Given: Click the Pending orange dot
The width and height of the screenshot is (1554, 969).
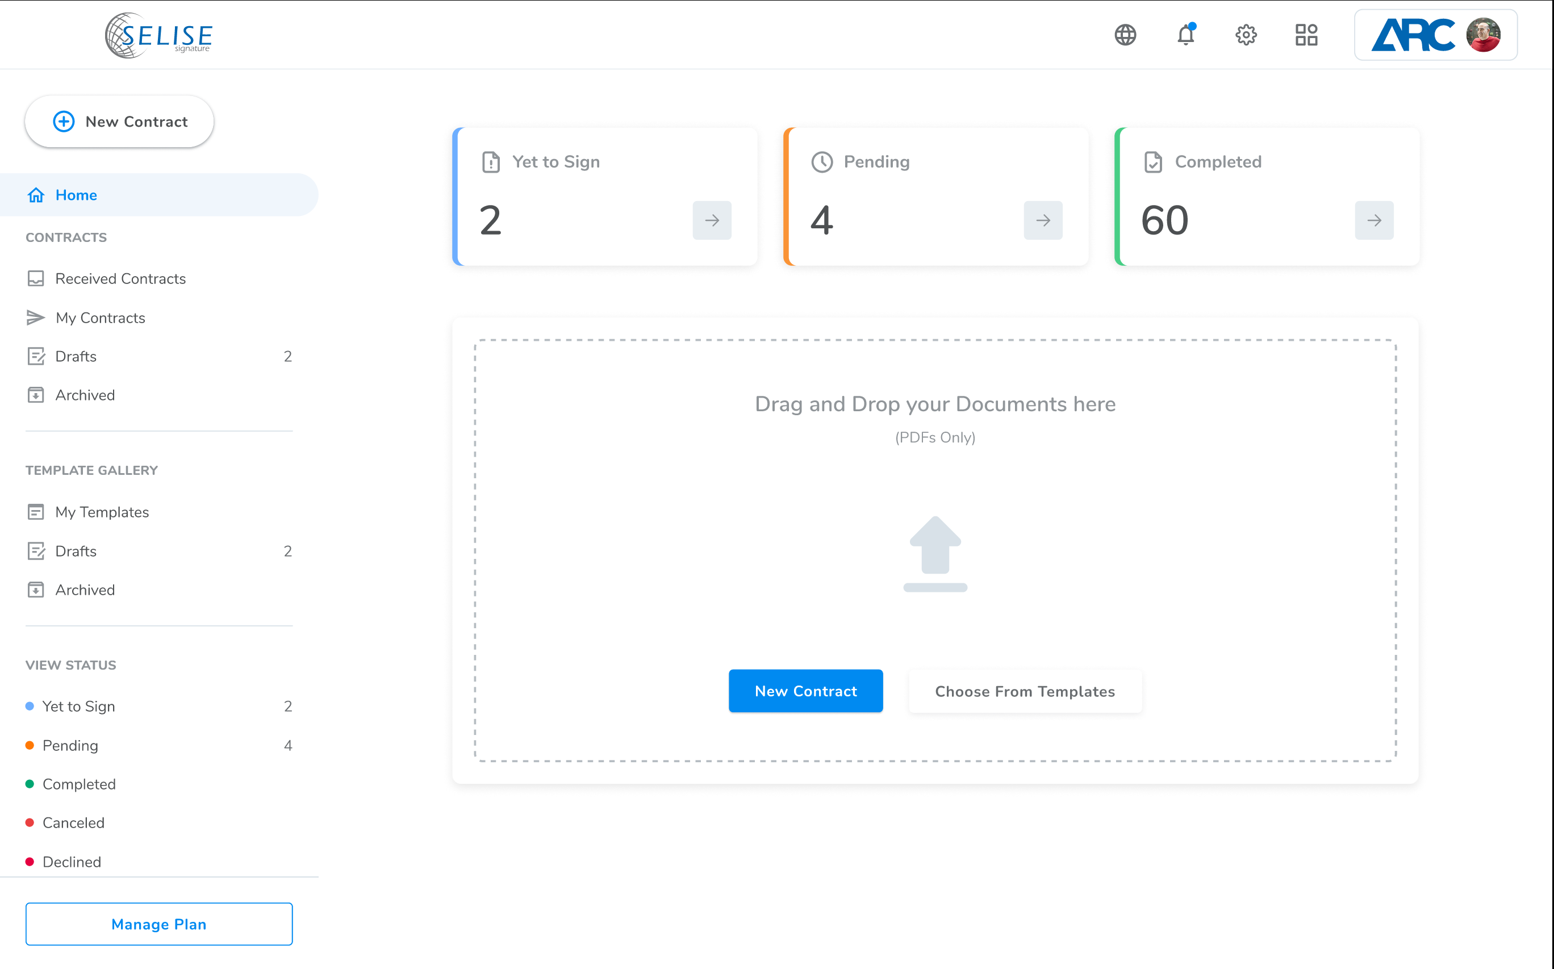Looking at the screenshot, I should [x=30, y=745].
